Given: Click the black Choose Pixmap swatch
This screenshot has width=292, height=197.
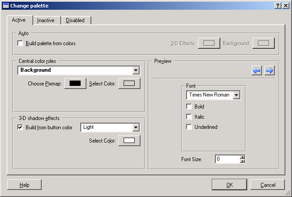Looking at the screenshot, I should point(75,84).
